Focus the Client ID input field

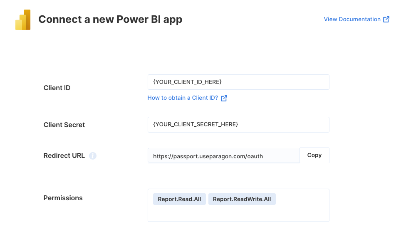coord(238,82)
